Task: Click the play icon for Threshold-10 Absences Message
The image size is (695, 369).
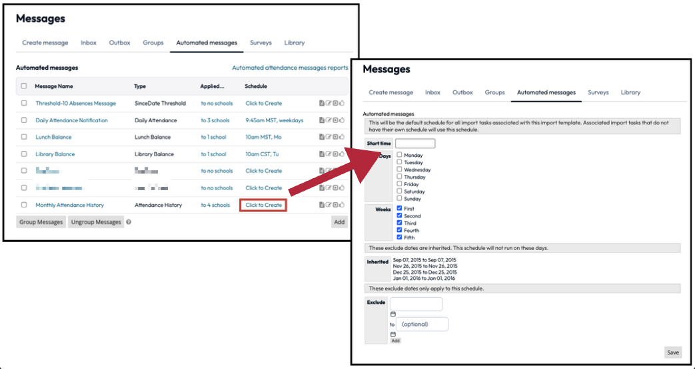Action: [335, 104]
